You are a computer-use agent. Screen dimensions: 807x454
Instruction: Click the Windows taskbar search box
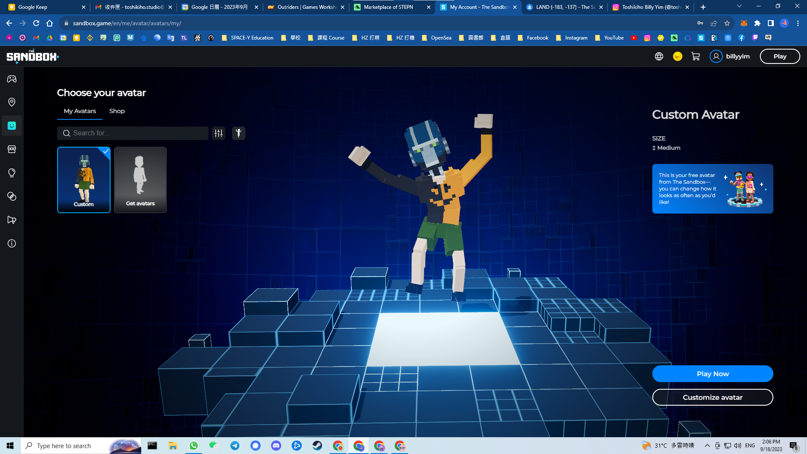81,446
